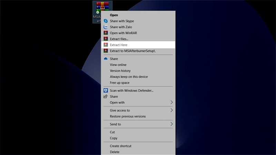Click the Skype icon beside Share with Skype
The width and height of the screenshot is (276, 155).
point(106,21)
